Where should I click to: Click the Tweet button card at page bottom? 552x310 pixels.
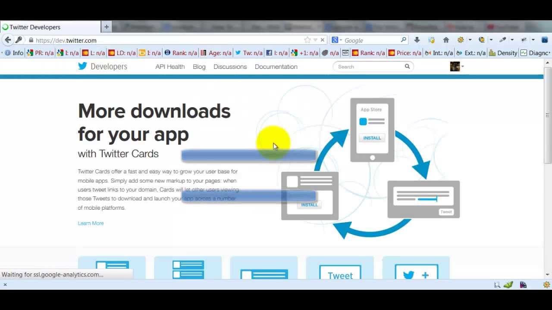[x=340, y=268]
